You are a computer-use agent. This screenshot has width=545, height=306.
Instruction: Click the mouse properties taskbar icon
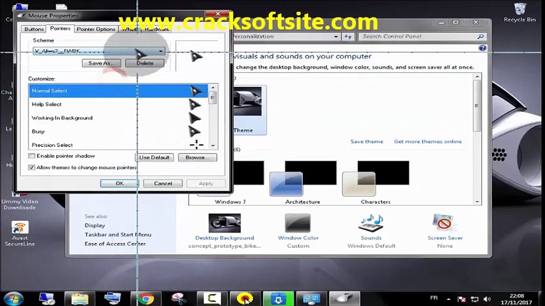pos(344,299)
